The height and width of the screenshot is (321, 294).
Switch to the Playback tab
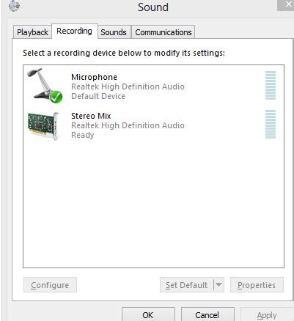click(x=32, y=32)
